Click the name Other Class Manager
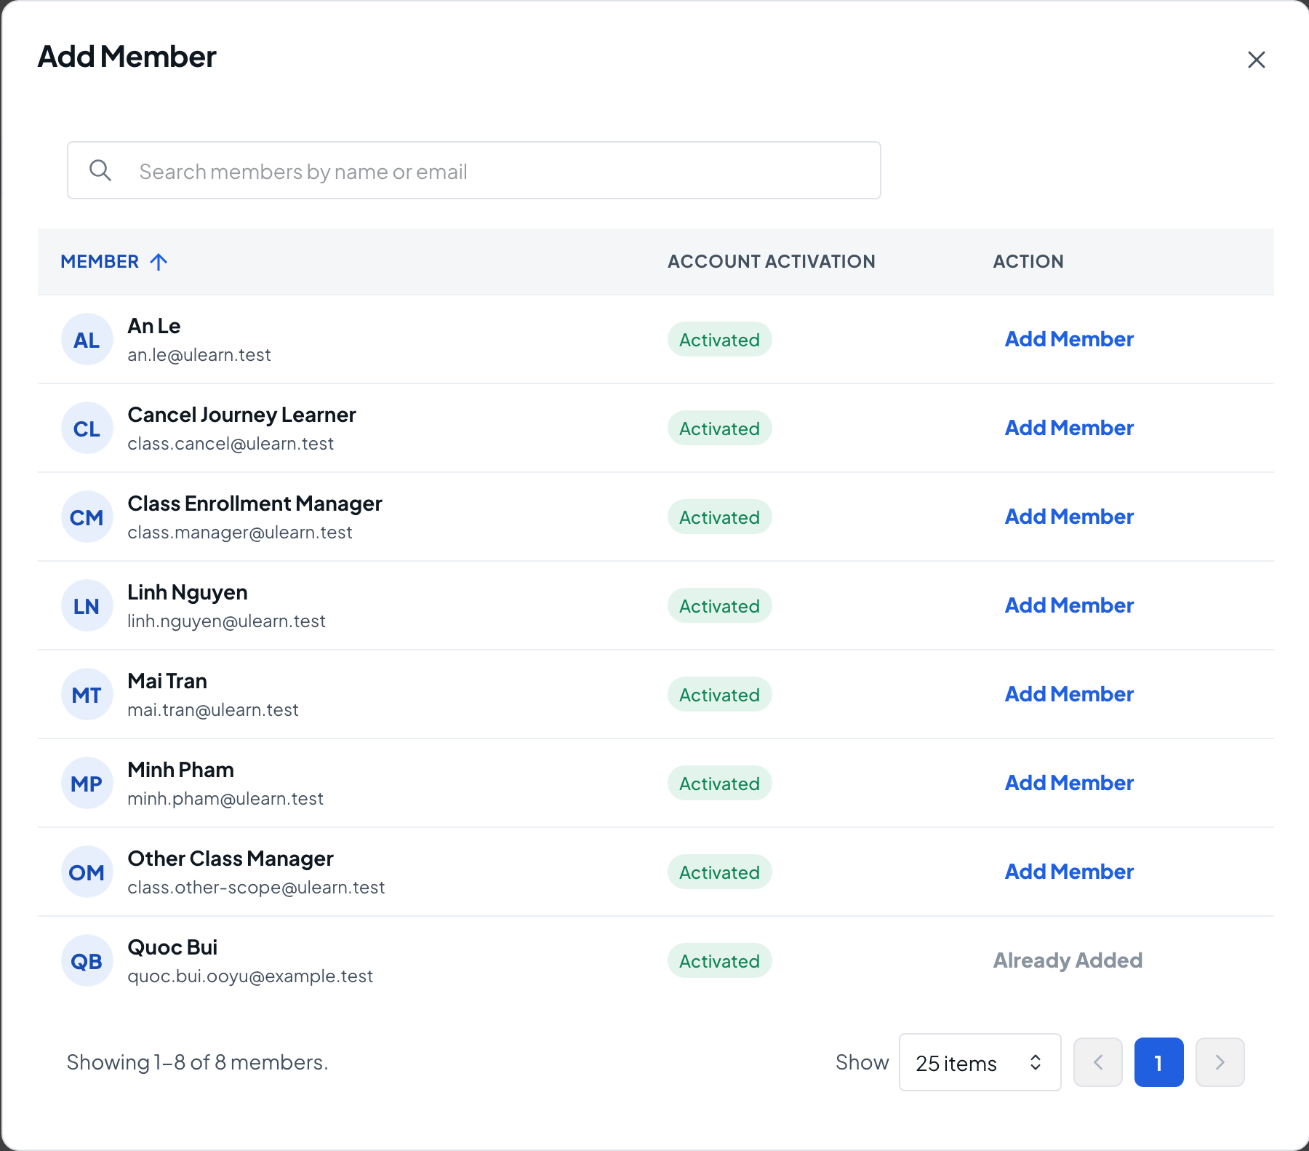1309x1151 pixels. point(231,859)
